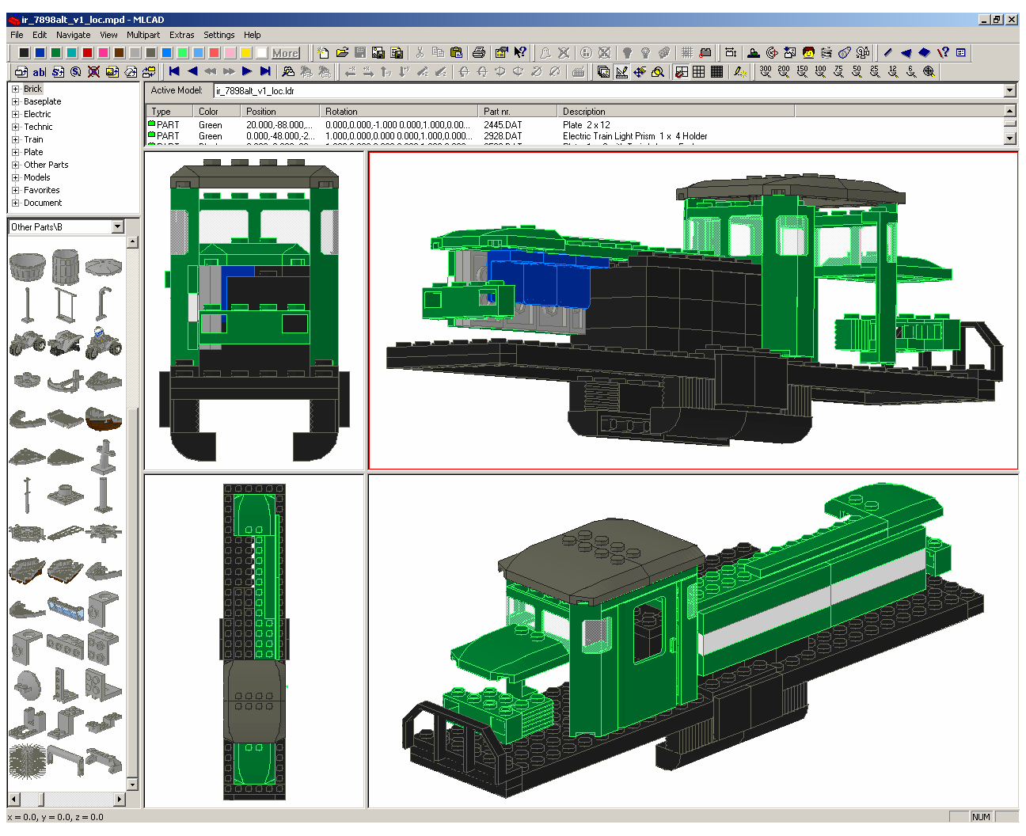Click the Open file folder icon
Image resolution: width=1026 pixels, height=836 pixels.
342,52
